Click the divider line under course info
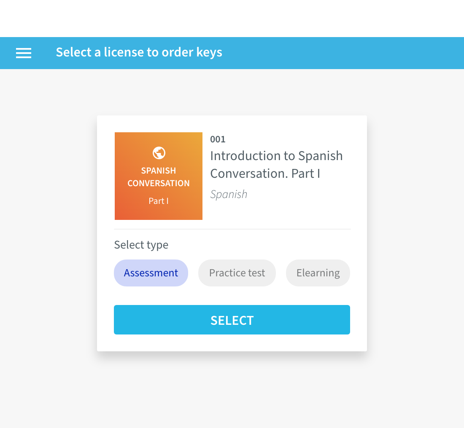Image resolution: width=464 pixels, height=428 pixels. (x=232, y=229)
